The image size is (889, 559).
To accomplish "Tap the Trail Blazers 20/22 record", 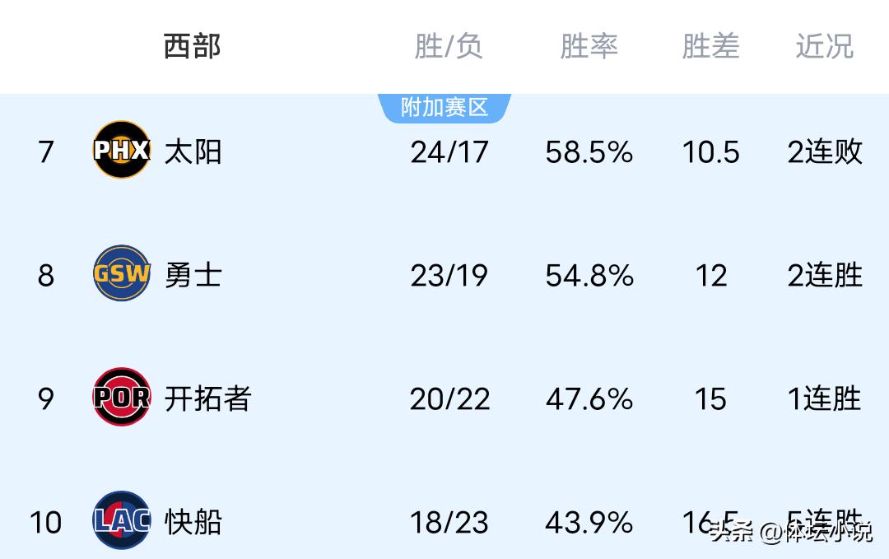I will click(449, 398).
